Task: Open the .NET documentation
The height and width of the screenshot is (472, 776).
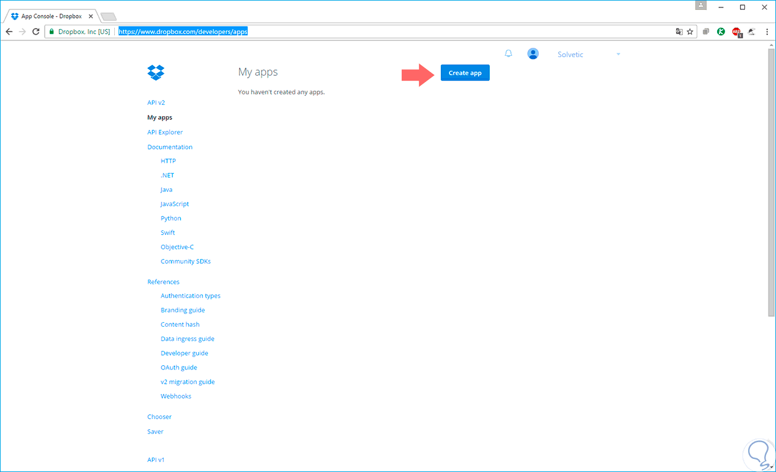Action: [167, 175]
